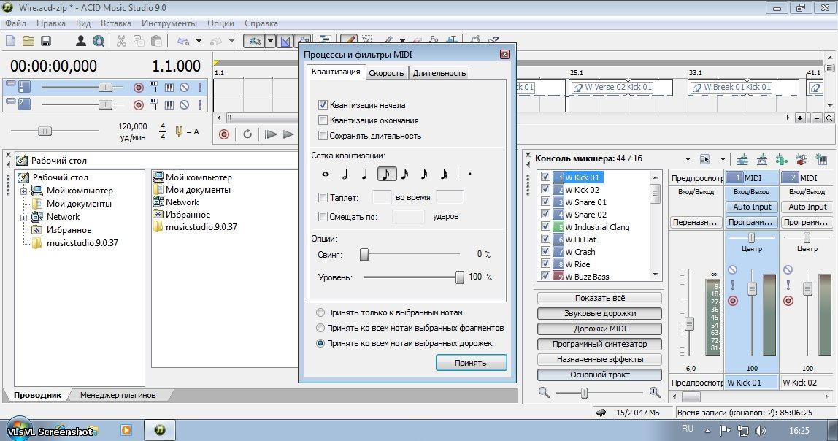Expand Мой компьютер in the folder tree
The height and width of the screenshot is (441, 838).
tap(23, 191)
